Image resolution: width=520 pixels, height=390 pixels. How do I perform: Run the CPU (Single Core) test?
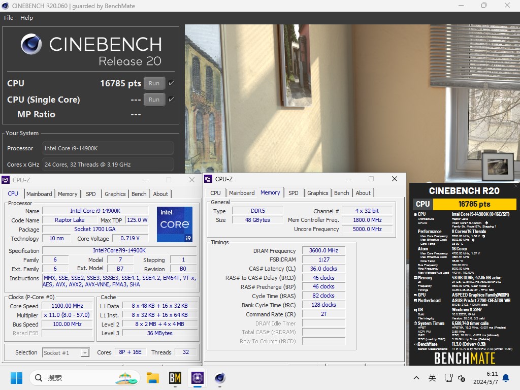[154, 100]
